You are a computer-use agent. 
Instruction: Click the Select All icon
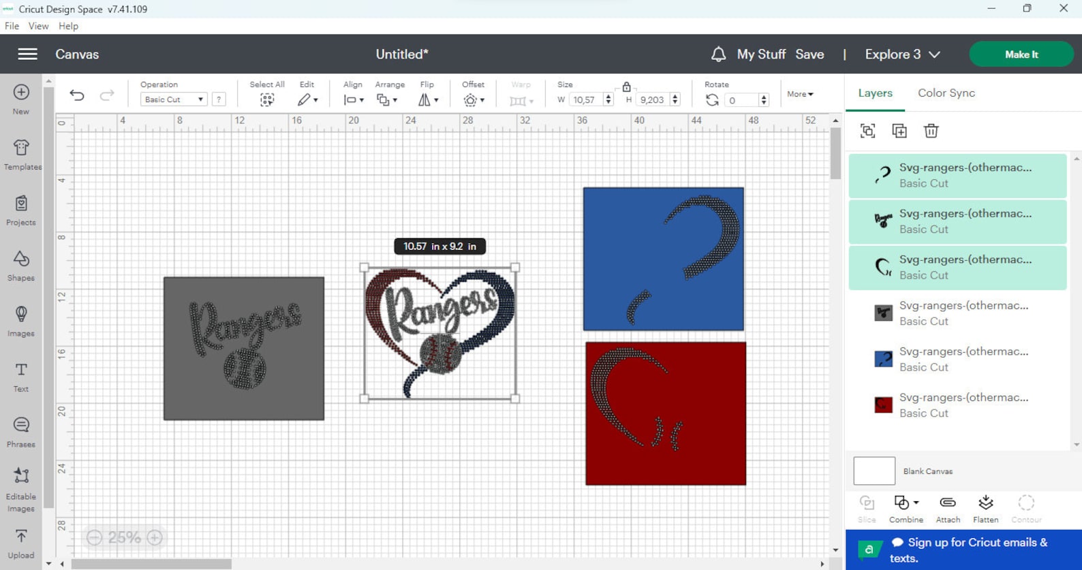tap(267, 100)
